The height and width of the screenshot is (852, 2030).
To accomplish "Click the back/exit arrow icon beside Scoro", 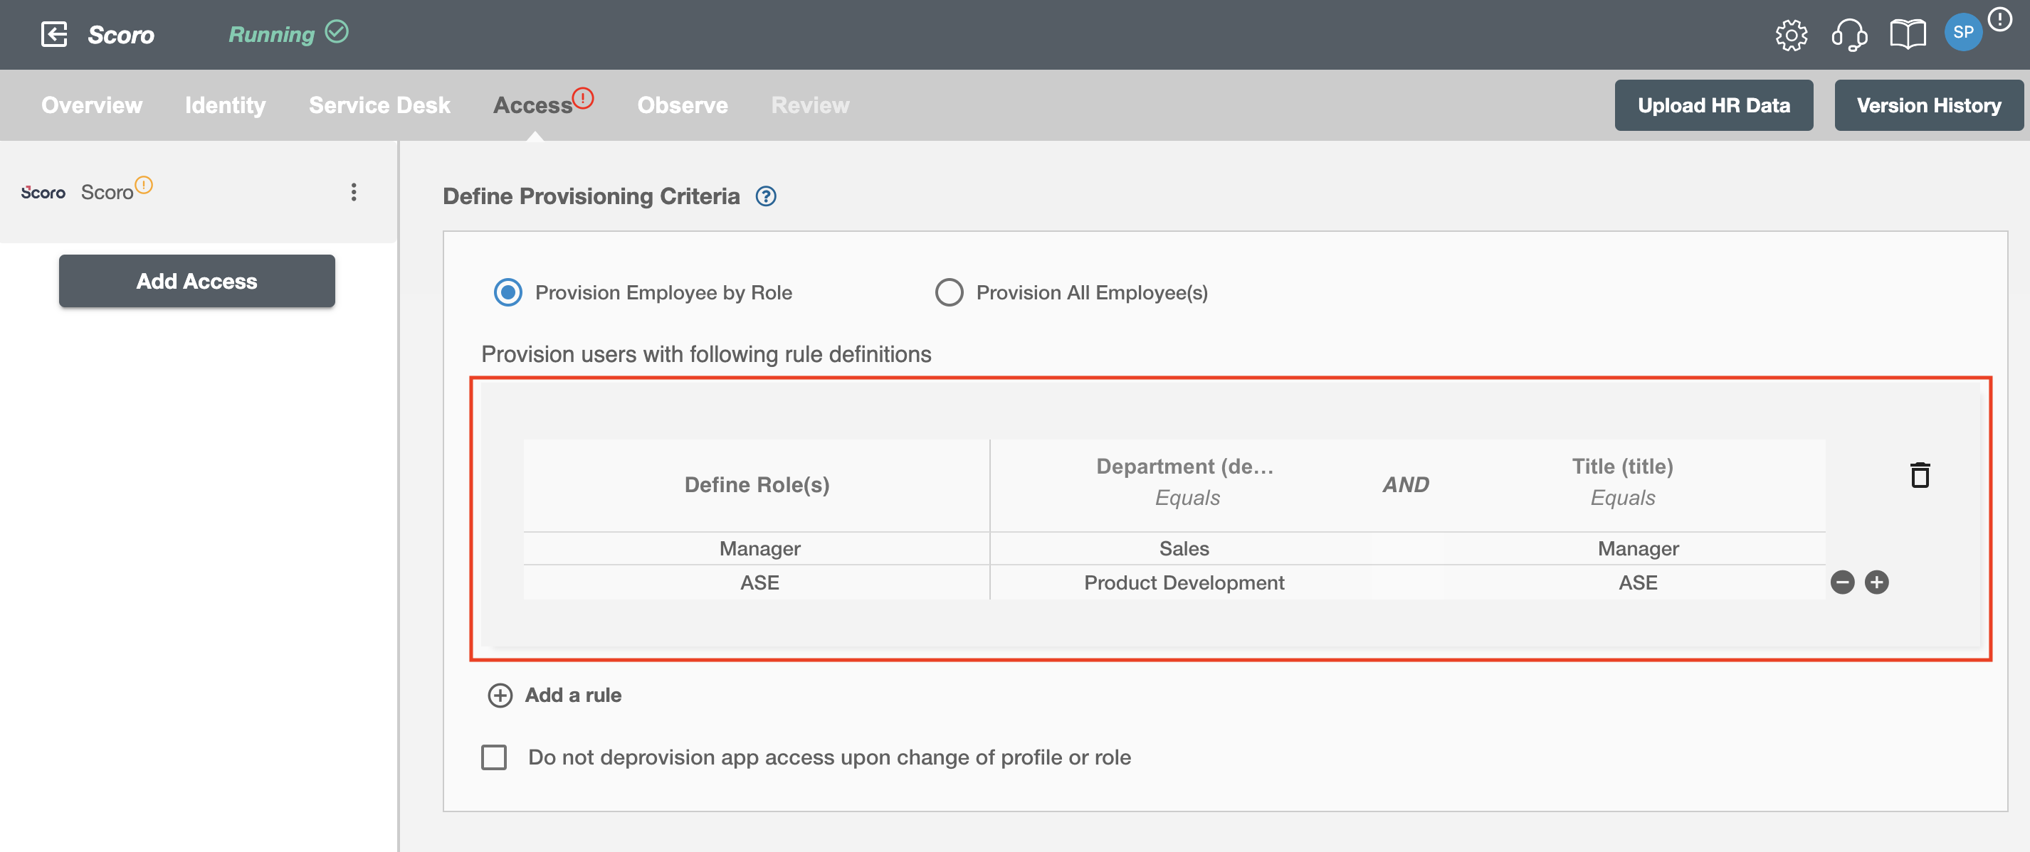I will pos(53,35).
